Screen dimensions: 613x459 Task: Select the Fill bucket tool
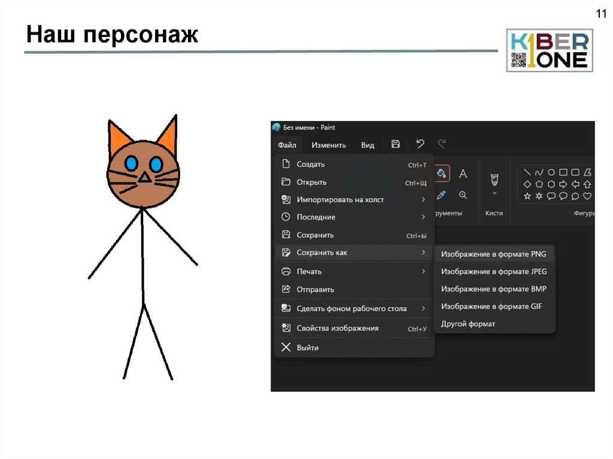(x=441, y=174)
